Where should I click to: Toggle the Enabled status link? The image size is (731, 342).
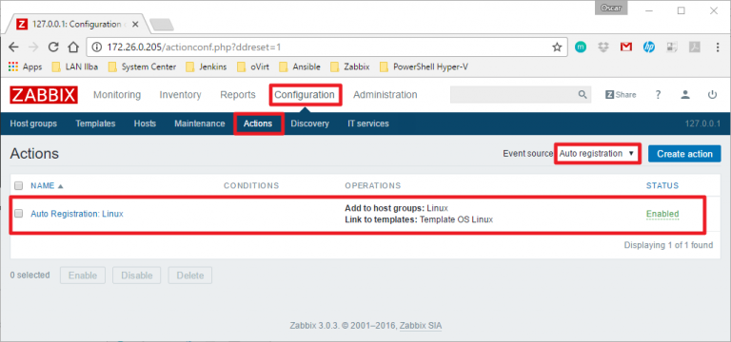click(662, 214)
